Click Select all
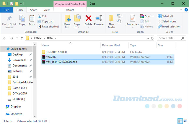 pos(165,16)
